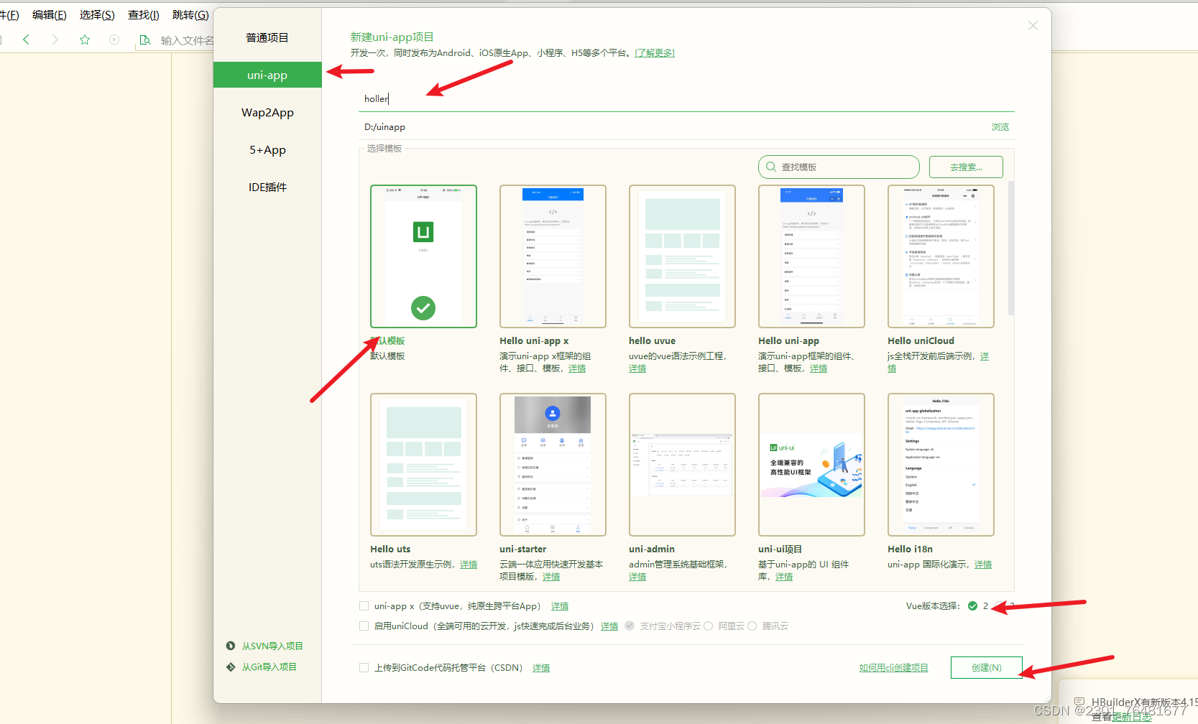Select the 默认模板 template thumbnail

click(423, 256)
